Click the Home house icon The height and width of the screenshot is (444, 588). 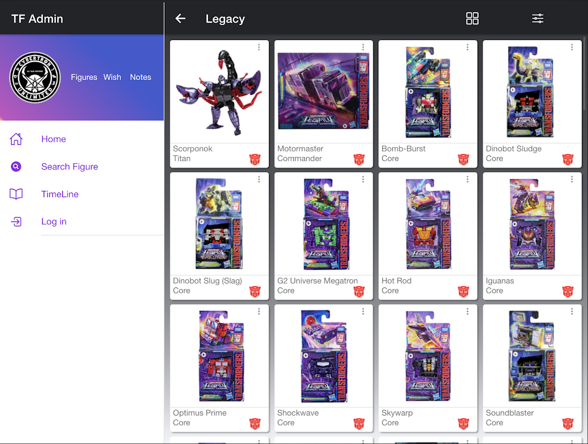tap(16, 139)
